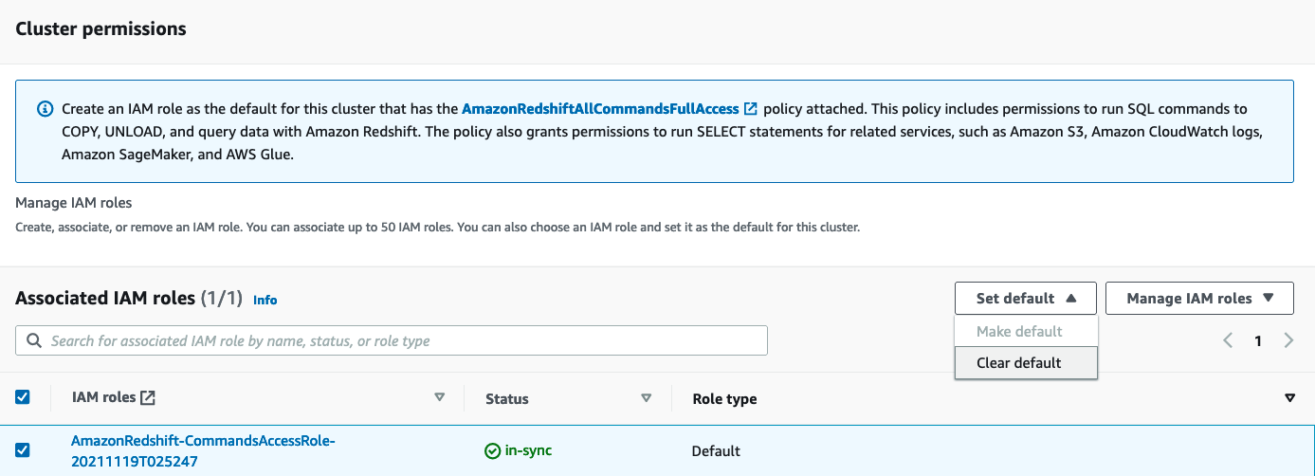Click external link icon beside AmazonRedshiftAllCommandsFullAccess

tap(751, 109)
